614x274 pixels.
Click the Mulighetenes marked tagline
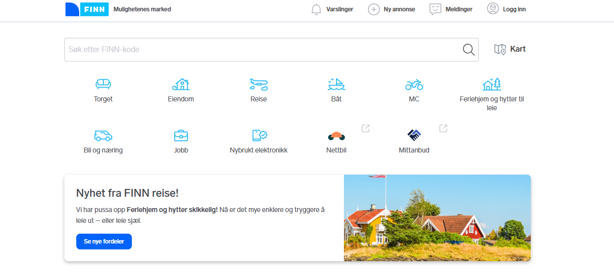[142, 9]
